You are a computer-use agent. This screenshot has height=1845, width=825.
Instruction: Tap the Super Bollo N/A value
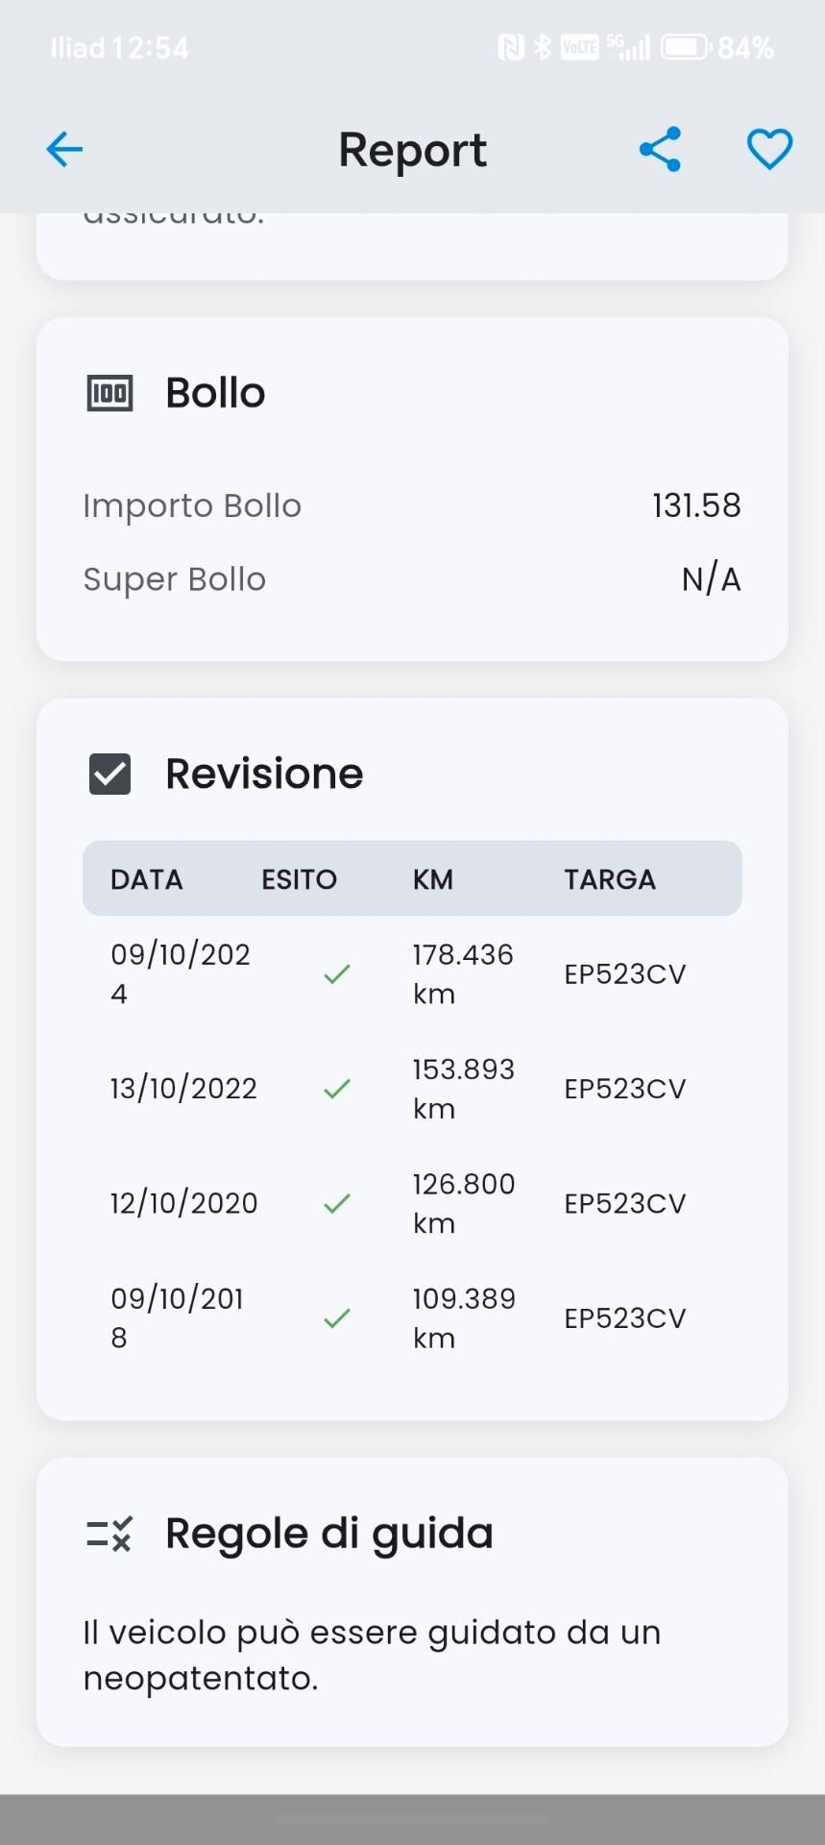(711, 579)
